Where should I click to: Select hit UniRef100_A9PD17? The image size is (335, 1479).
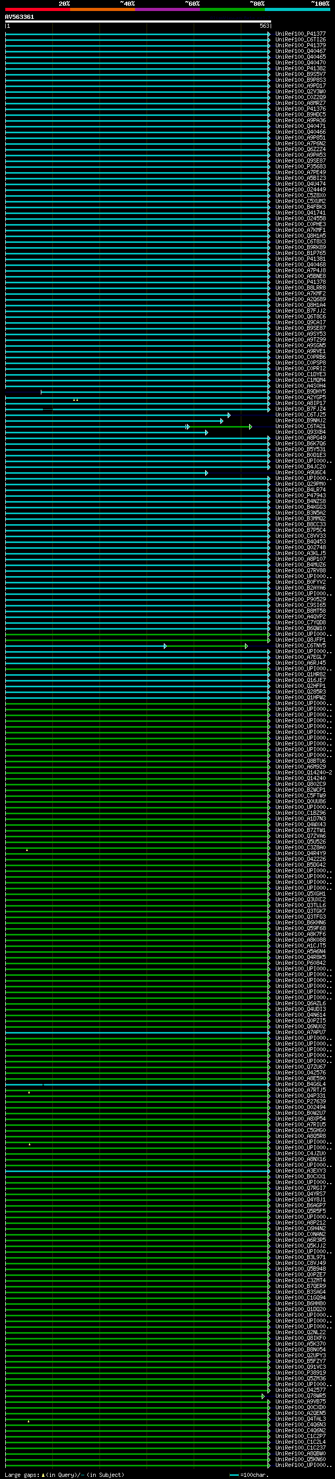300,86
